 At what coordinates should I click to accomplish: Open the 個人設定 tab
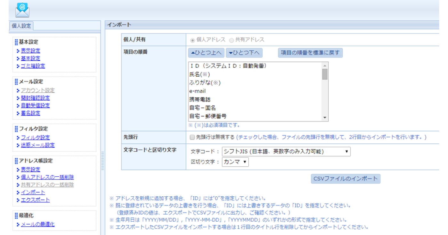pos(21,26)
